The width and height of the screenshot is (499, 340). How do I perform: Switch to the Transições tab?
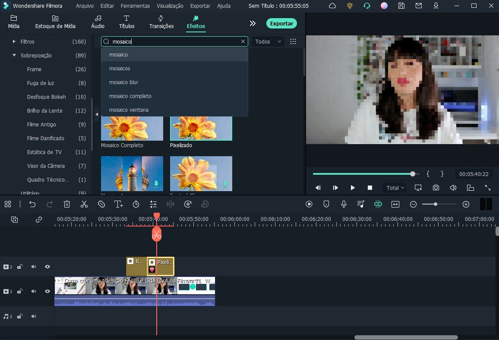[x=161, y=22]
